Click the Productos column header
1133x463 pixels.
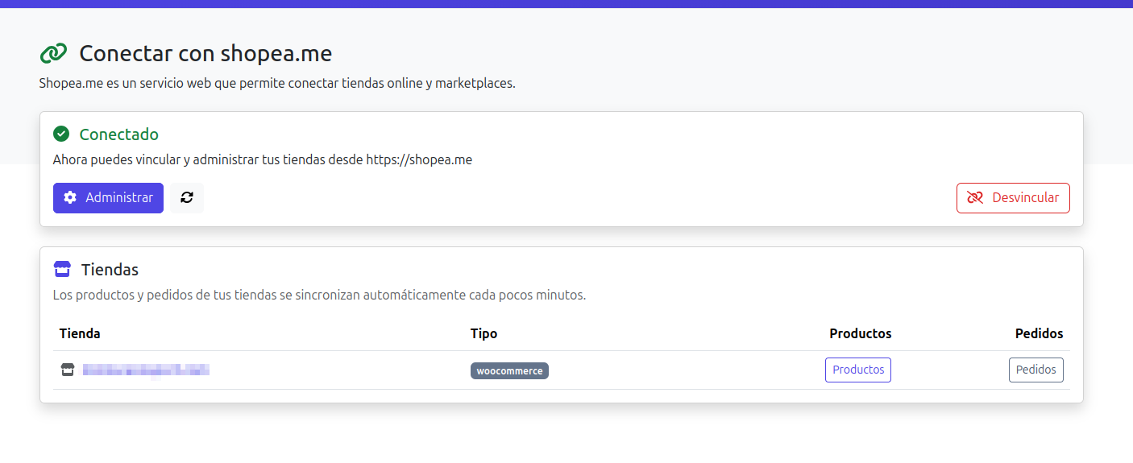pyautogui.click(x=861, y=333)
